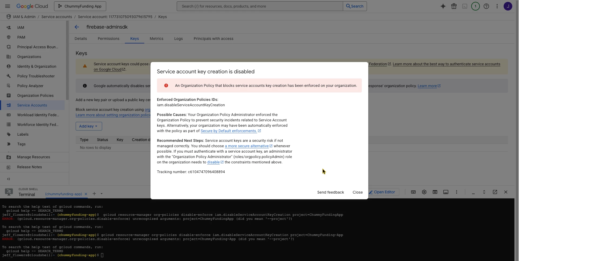Select IAM in the sidebar
Screen dimensions: 589x261
(x=32, y=28)
